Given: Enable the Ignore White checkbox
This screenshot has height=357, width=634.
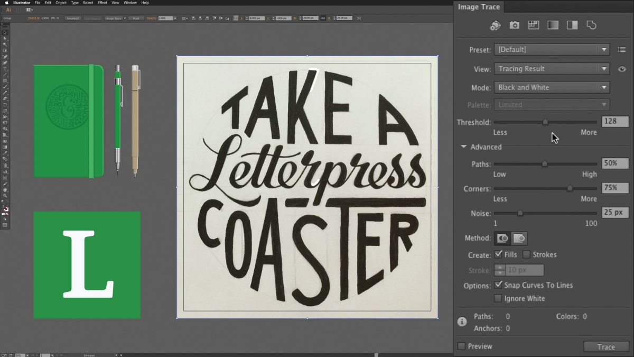Looking at the screenshot, I should click(498, 298).
